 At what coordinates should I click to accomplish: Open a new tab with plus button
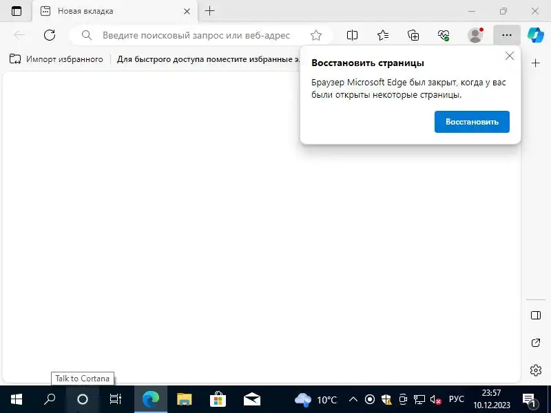pyautogui.click(x=210, y=11)
